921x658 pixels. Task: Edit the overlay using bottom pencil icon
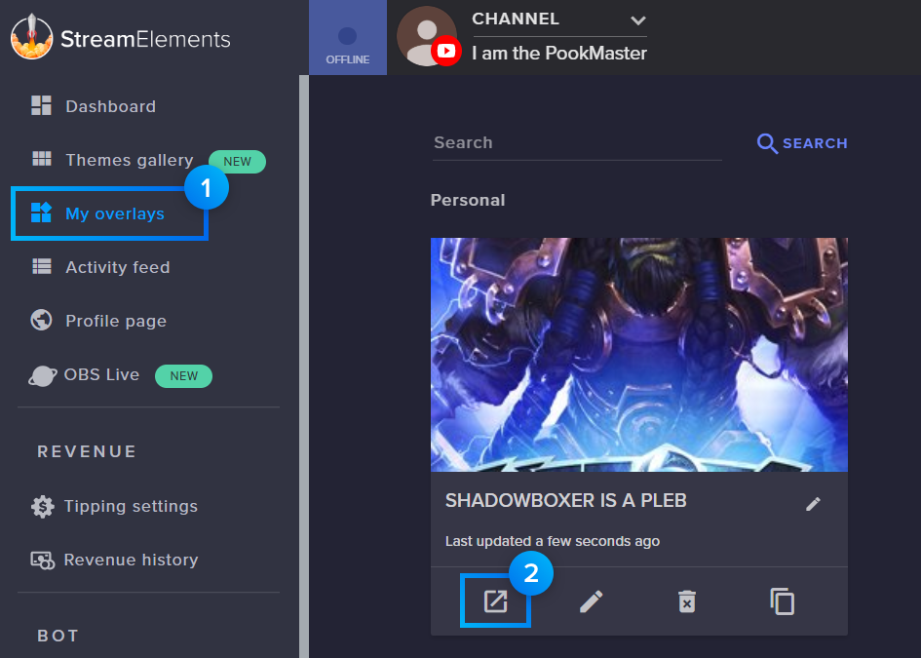pos(591,601)
